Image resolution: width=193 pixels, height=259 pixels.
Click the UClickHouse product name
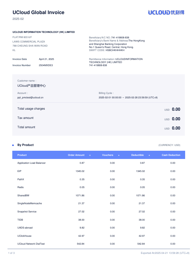pos(24,236)
